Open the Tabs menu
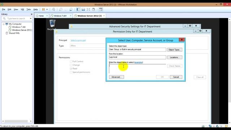The image size is (231, 130). pyautogui.click(x=29, y=9)
